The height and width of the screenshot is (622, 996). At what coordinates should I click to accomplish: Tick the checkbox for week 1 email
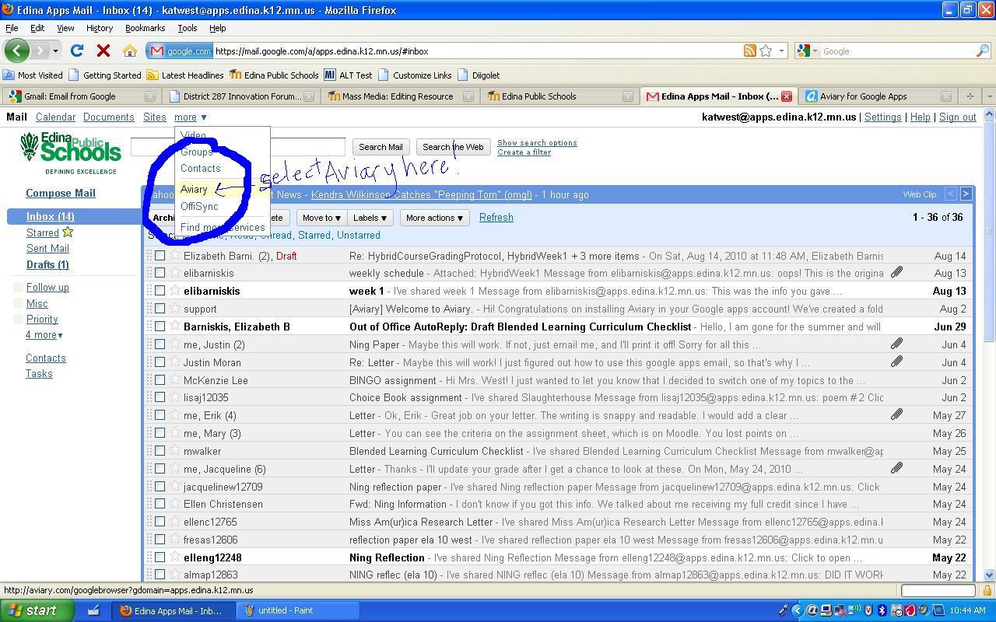[160, 291]
